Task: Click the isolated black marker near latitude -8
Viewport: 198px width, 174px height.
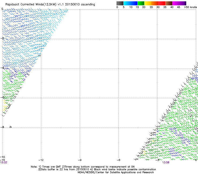Action: pos(10,127)
